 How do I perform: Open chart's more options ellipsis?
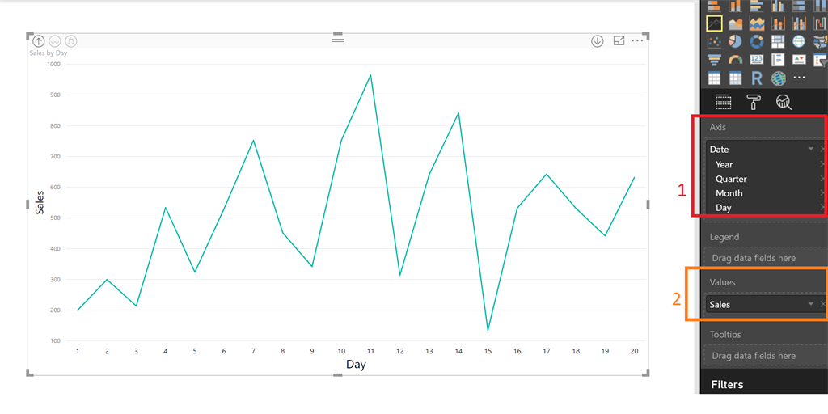click(x=638, y=40)
